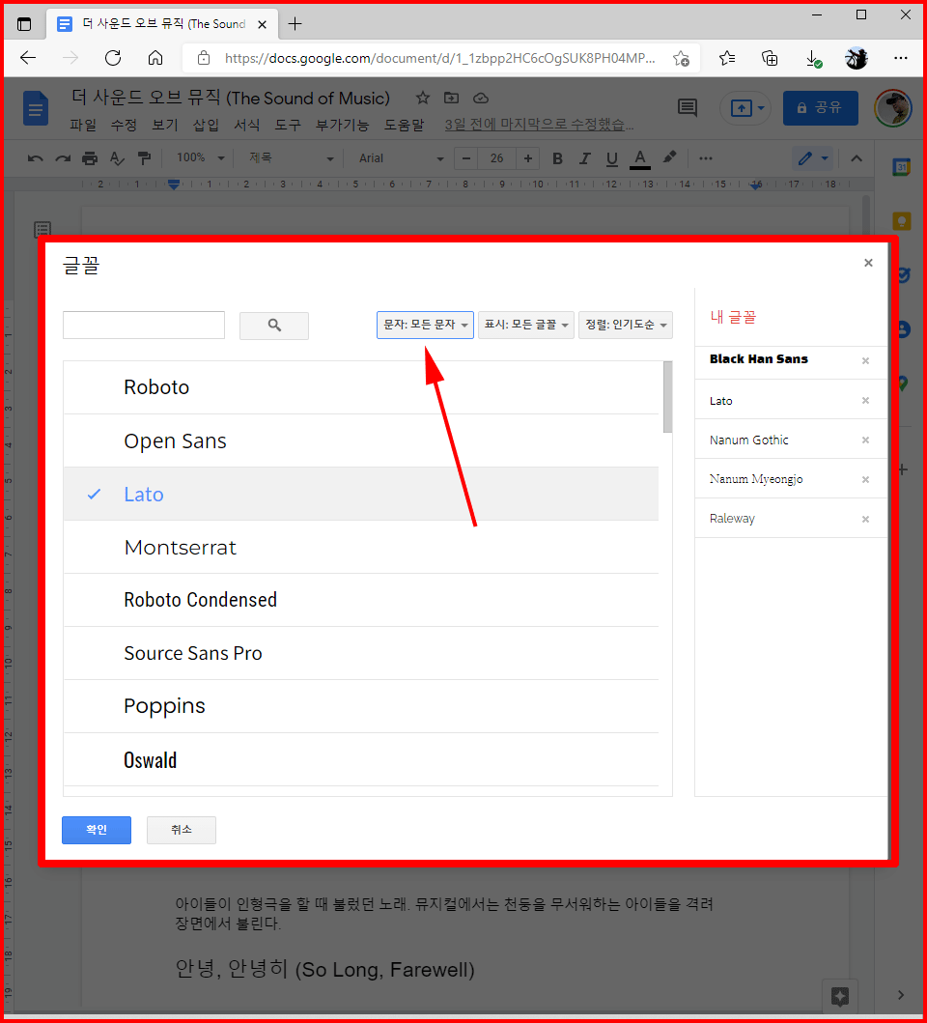Open the Arial font dropdown

pyautogui.click(x=401, y=157)
